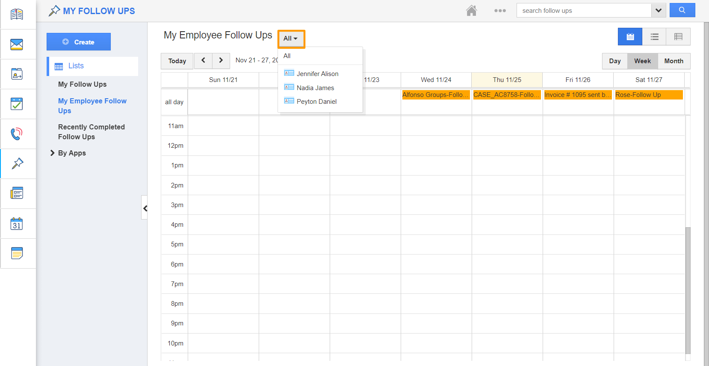The image size is (709, 366).
Task: Open the email app in sidebar
Action: [x=17, y=44]
